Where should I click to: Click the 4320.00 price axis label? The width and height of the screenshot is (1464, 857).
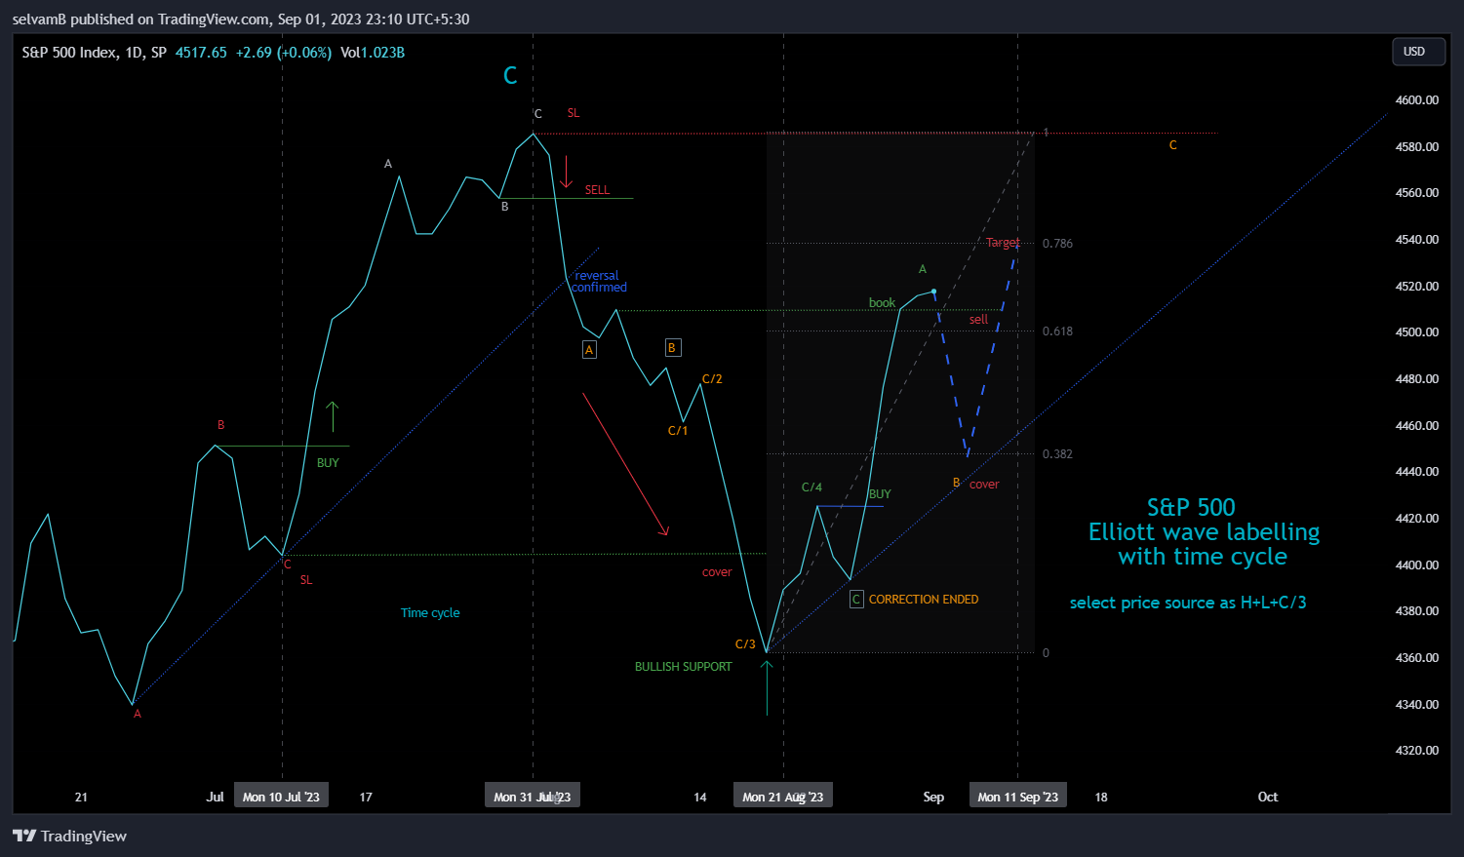click(1417, 751)
